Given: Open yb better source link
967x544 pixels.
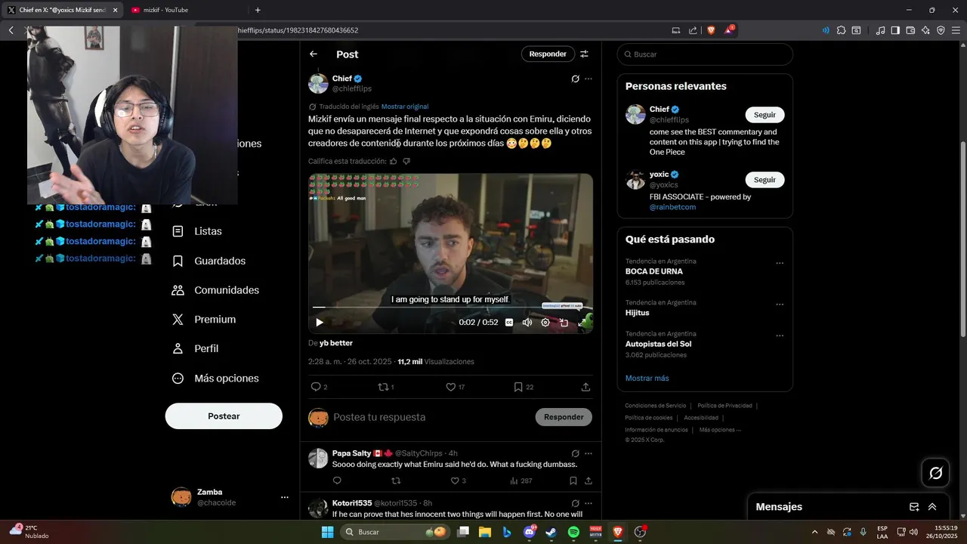Looking at the screenshot, I should click(336, 343).
